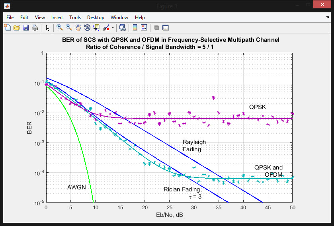Click the Hide Plot Tools icon
Viewport: 334px width, 226px height.
[x=156, y=28]
